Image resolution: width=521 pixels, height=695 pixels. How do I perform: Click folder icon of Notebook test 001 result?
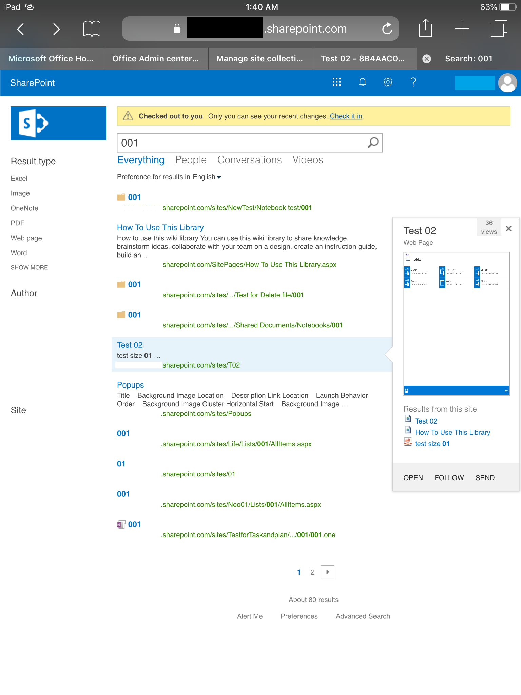coord(121,197)
